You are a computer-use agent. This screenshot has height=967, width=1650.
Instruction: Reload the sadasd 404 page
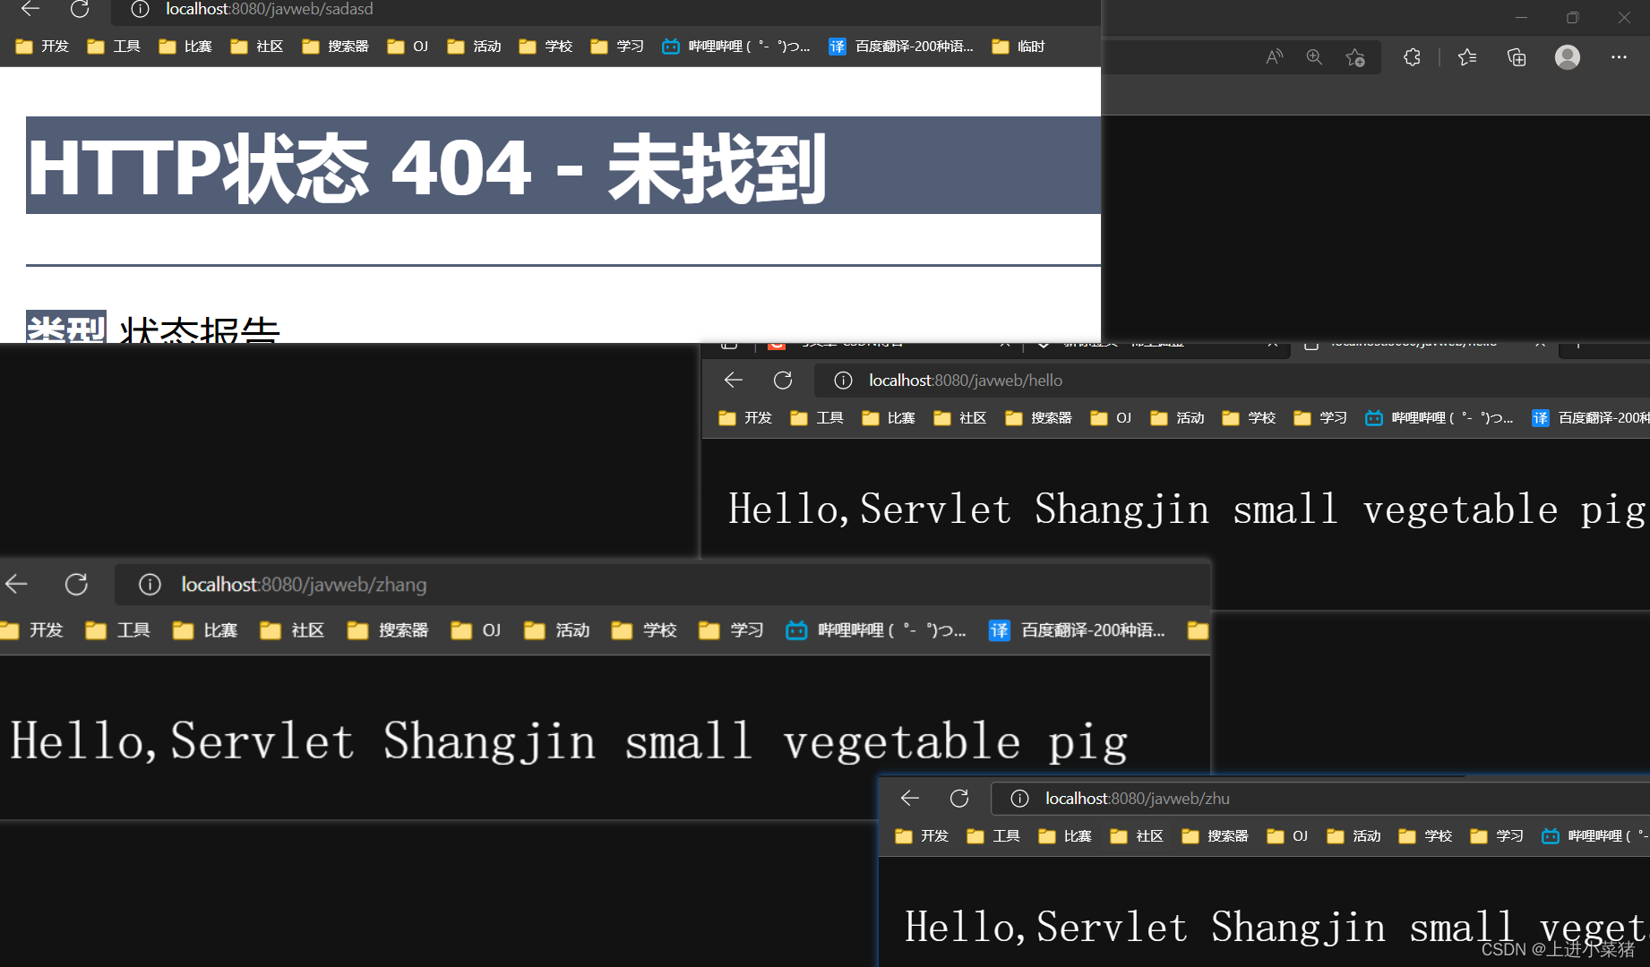coord(80,9)
